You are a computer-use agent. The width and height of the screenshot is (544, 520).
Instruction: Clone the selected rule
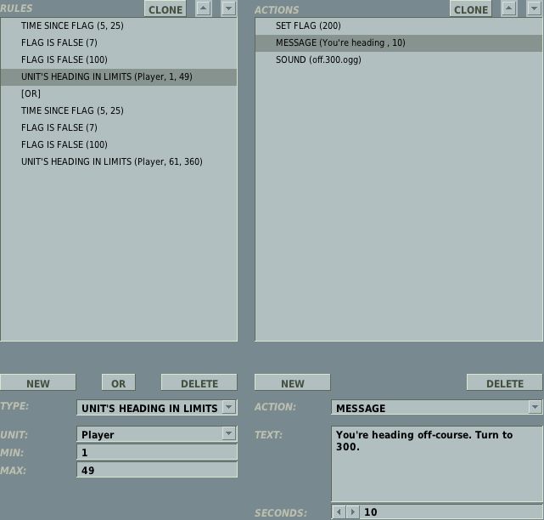click(165, 9)
